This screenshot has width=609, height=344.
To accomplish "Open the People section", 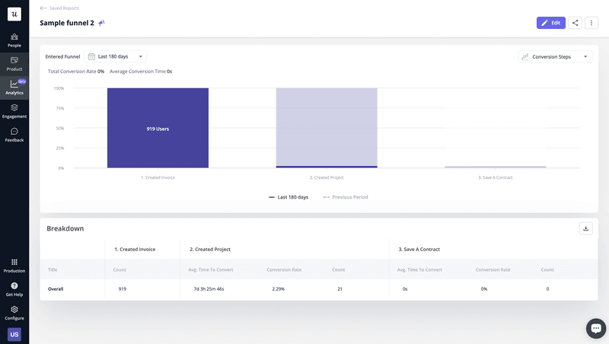I will click(x=14, y=40).
